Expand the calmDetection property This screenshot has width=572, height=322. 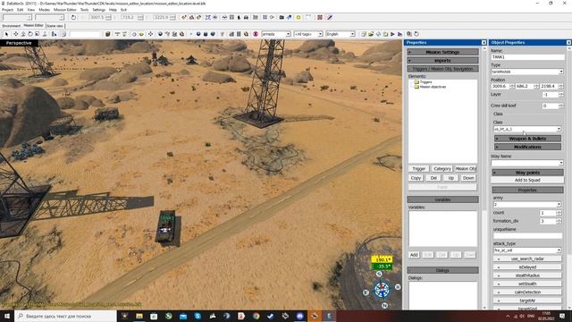(x=527, y=292)
